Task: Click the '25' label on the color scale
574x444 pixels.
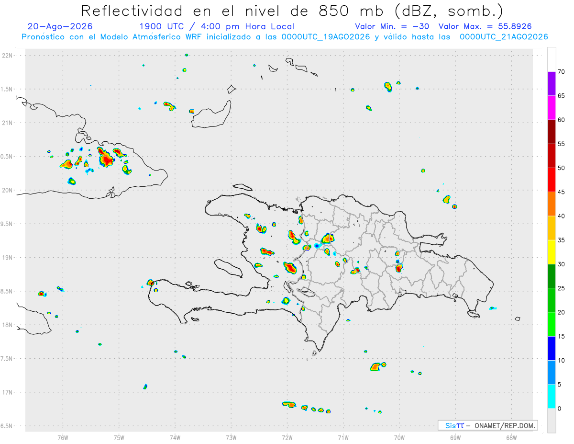Action: click(x=561, y=288)
